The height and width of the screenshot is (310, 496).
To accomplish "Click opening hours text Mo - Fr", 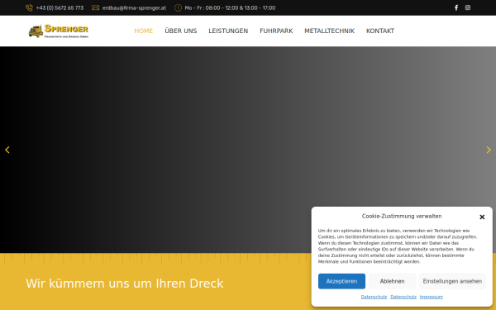I will coord(230,8).
